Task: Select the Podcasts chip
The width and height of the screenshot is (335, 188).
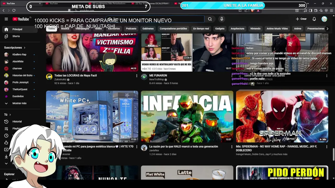Action: [131, 29]
